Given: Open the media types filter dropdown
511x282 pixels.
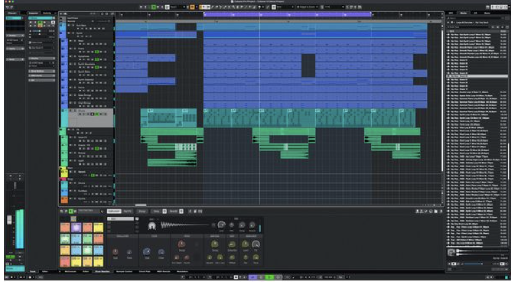Looking at the screenshot, I should click(468, 27).
